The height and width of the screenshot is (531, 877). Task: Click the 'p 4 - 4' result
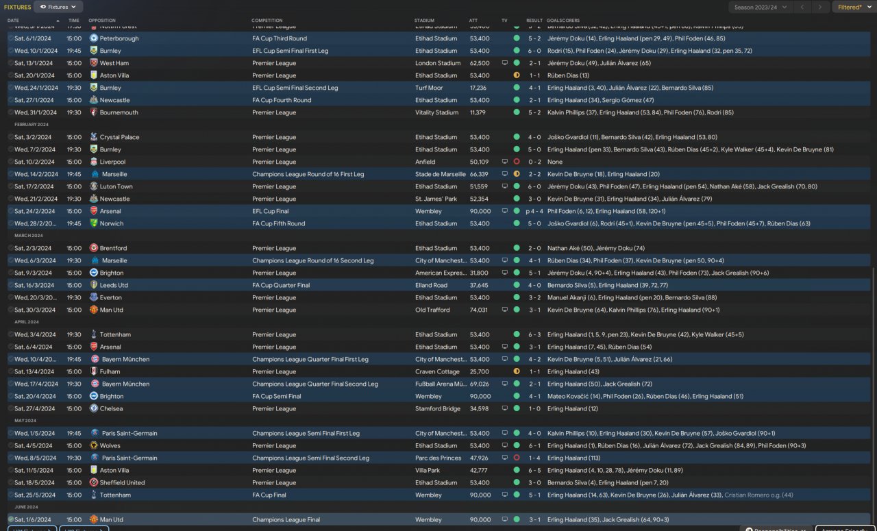(x=534, y=211)
